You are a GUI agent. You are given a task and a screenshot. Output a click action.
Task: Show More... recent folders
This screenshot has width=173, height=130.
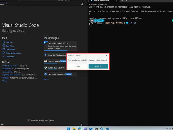tap(5, 81)
